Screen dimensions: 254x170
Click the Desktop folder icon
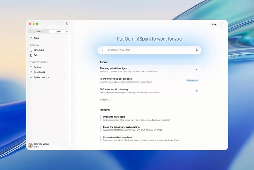pos(31,67)
